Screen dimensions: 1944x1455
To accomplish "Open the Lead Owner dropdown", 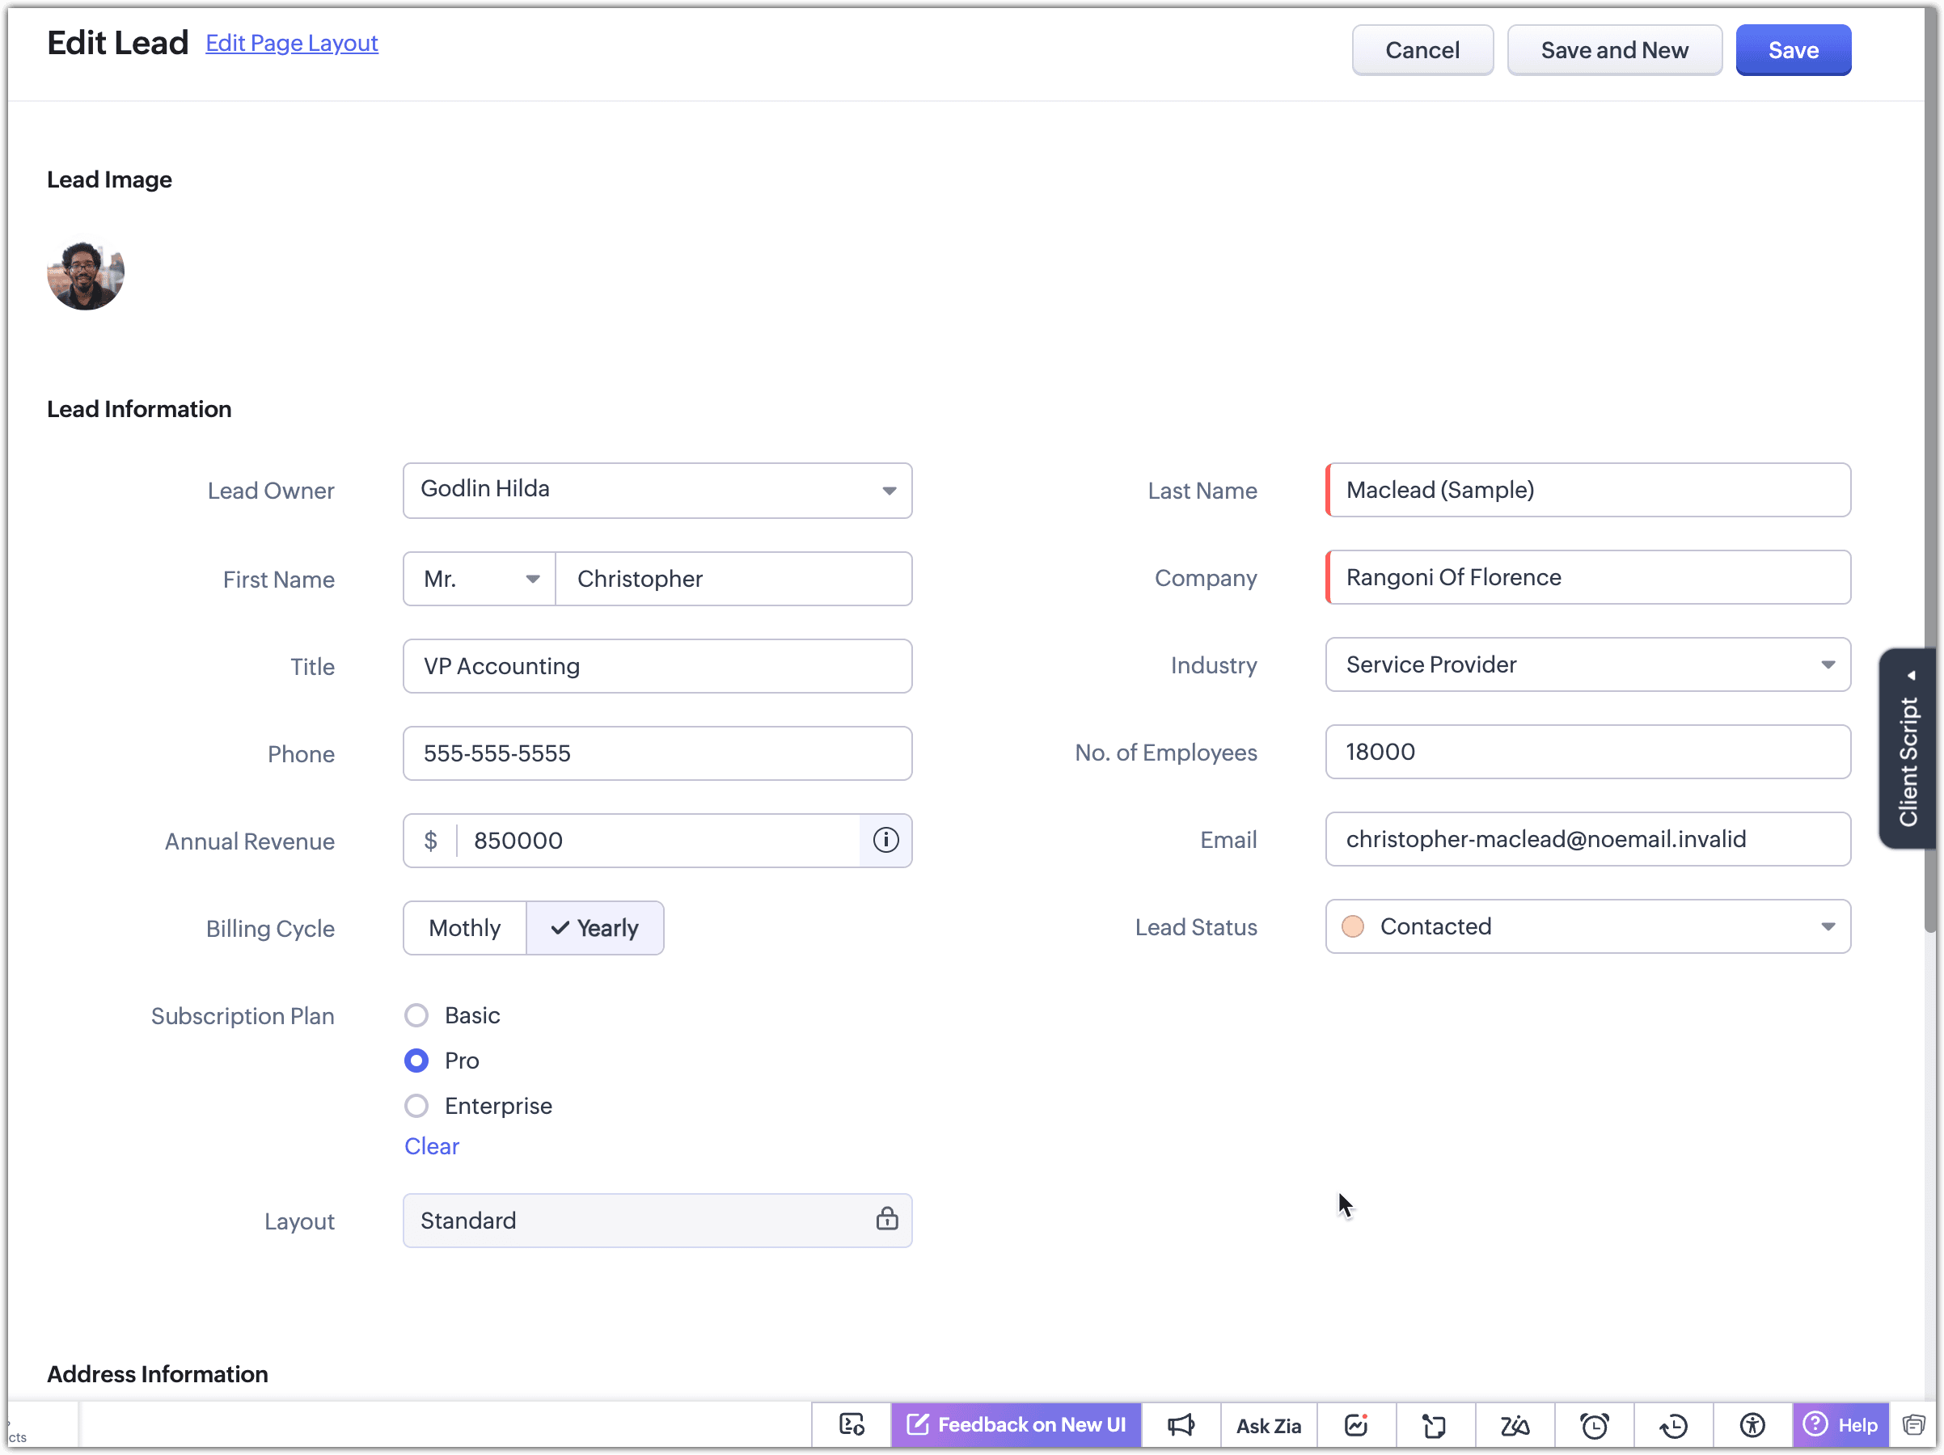I will pyautogui.click(x=889, y=491).
